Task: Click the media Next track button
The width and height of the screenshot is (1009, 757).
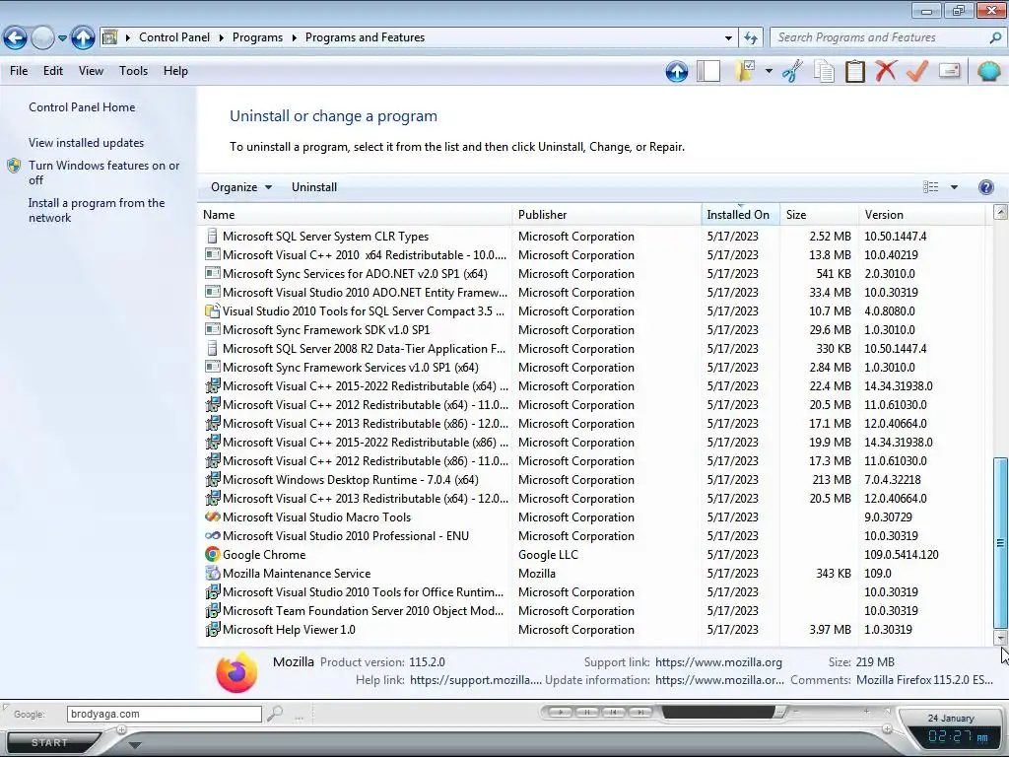Action: click(x=640, y=712)
